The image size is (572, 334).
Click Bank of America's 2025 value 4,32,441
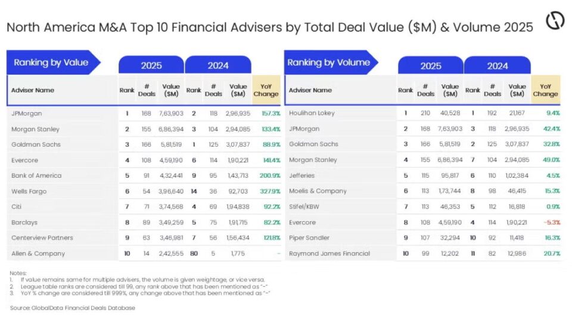tap(171, 175)
